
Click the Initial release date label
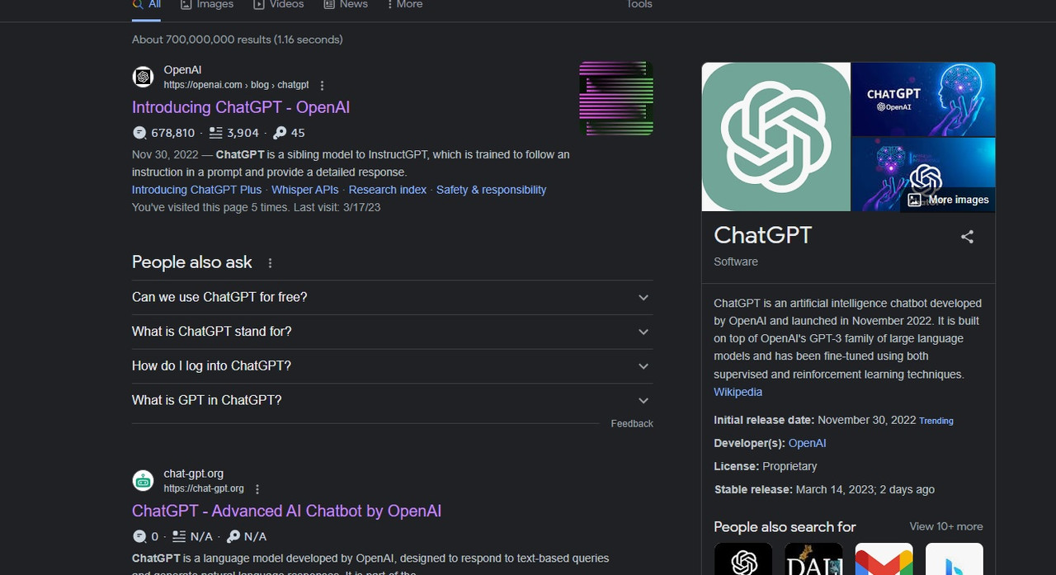pos(764,420)
